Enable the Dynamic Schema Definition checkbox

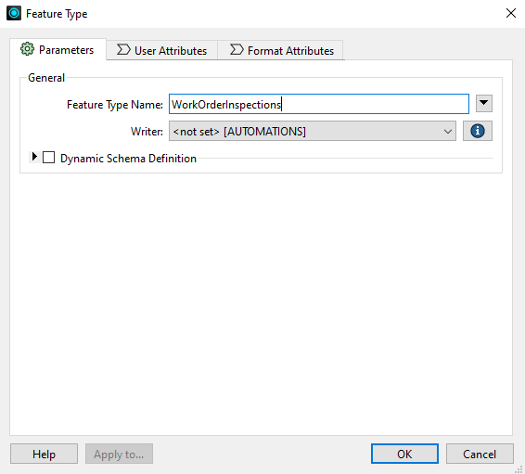48,158
